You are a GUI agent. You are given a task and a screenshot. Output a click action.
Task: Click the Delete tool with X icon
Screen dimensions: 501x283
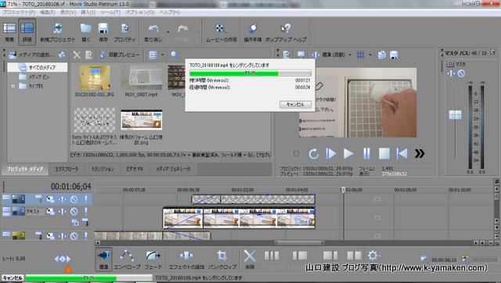point(250,259)
